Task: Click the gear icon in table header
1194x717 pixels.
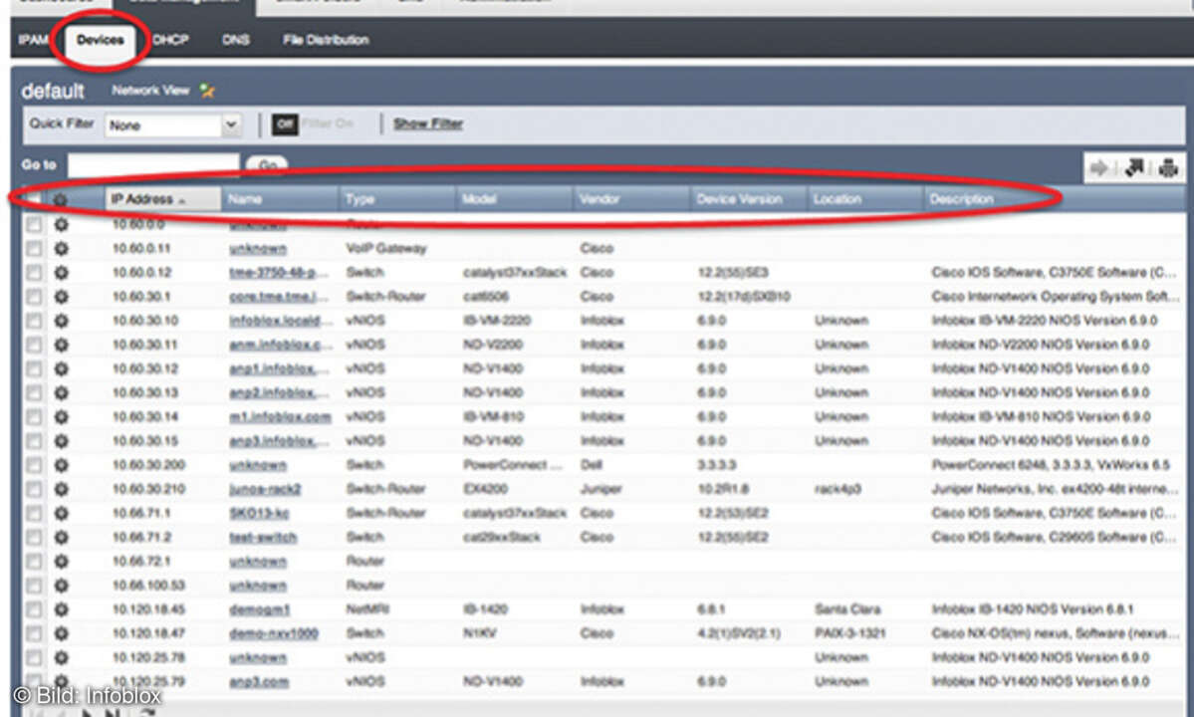Action: click(61, 199)
